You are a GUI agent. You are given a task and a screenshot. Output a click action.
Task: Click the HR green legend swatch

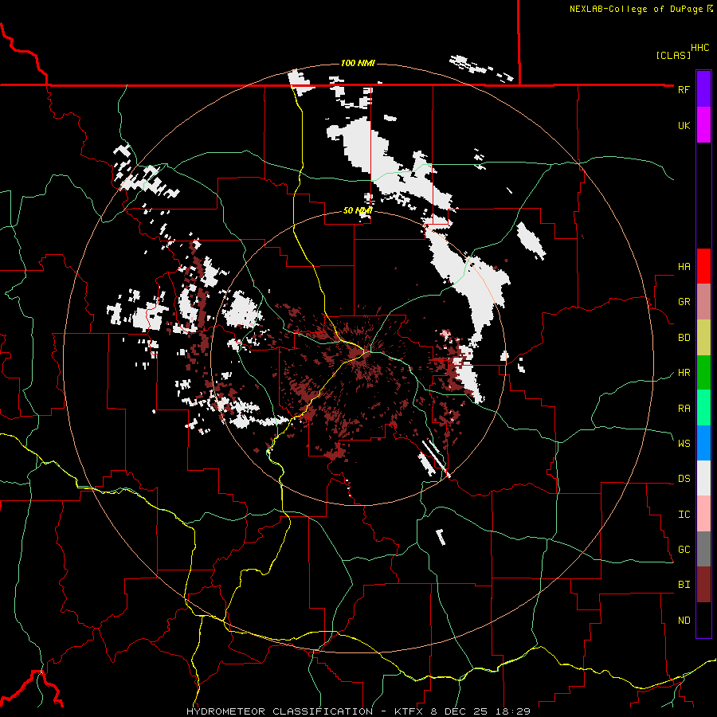pos(703,372)
